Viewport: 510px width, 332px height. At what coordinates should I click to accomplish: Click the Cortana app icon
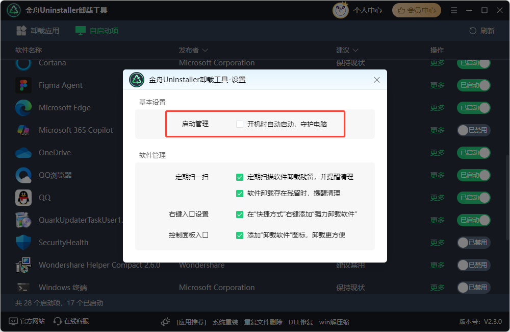click(23, 64)
